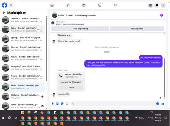This screenshot has width=170, height=126.
Task: Open the rain weather widget on taskbar
Action: [140, 118]
